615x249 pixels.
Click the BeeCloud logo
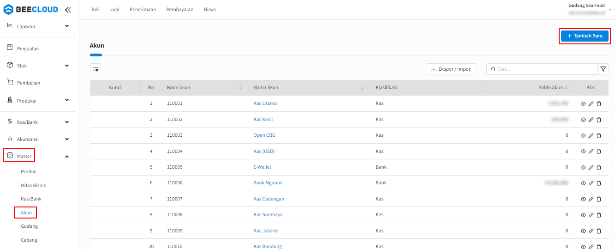(x=30, y=9)
